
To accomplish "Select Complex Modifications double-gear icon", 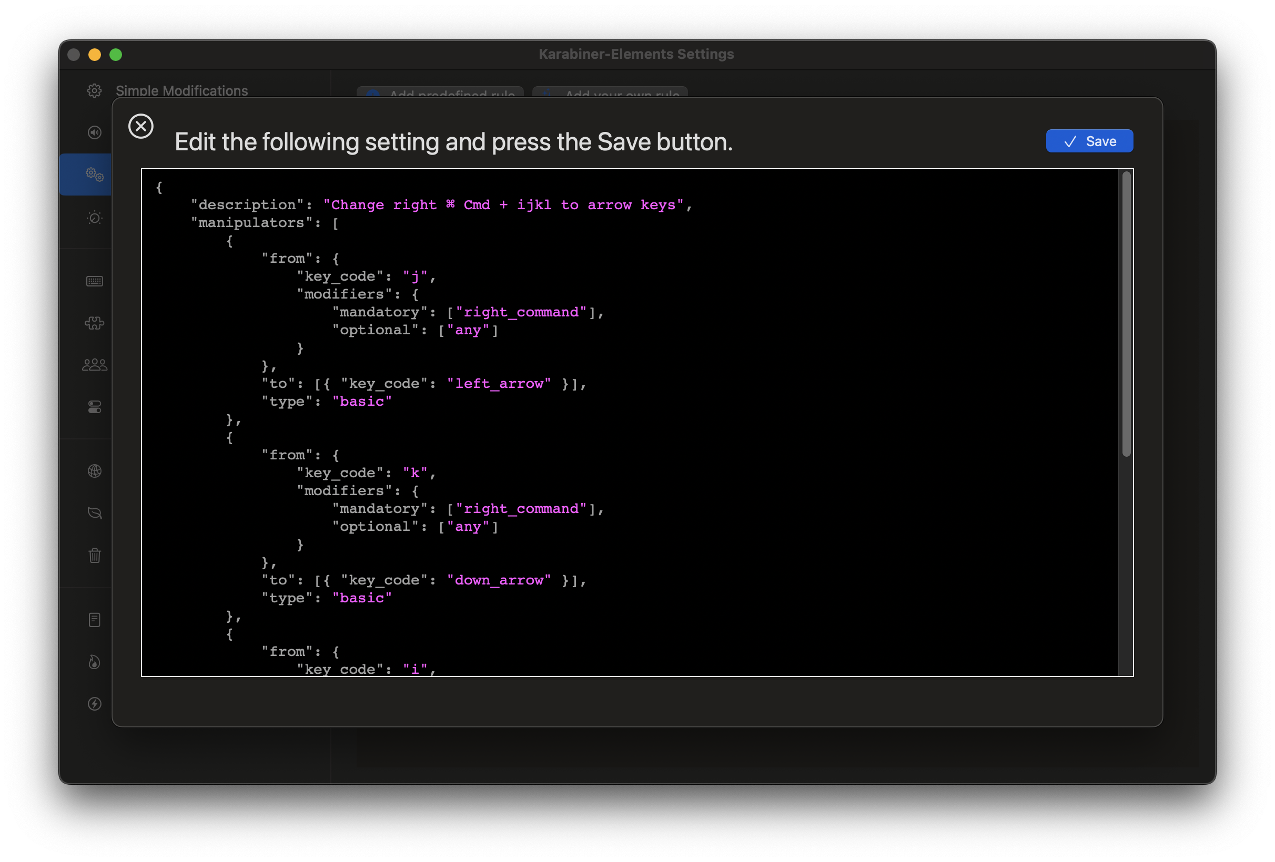I will click(x=94, y=175).
